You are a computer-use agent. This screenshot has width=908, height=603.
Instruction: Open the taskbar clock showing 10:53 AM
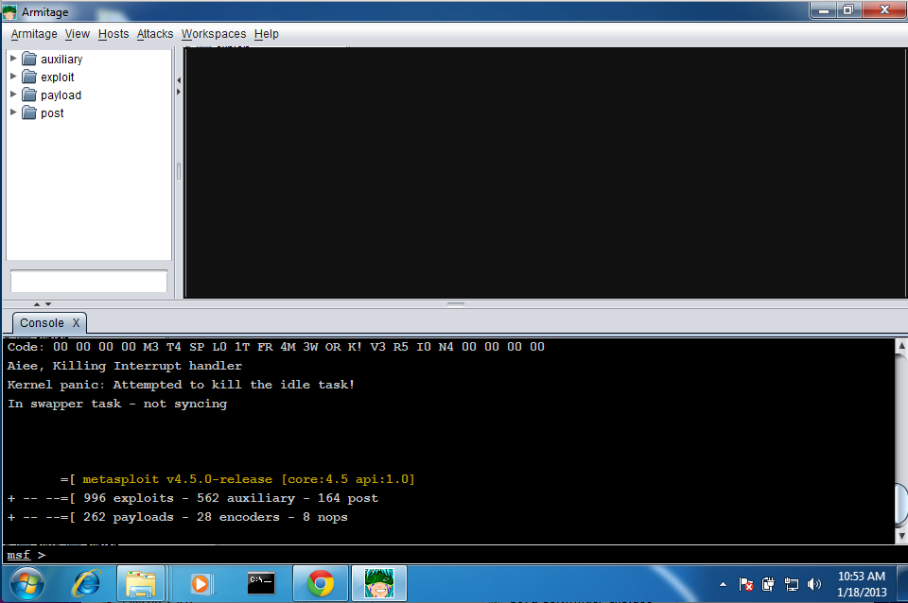(x=862, y=584)
